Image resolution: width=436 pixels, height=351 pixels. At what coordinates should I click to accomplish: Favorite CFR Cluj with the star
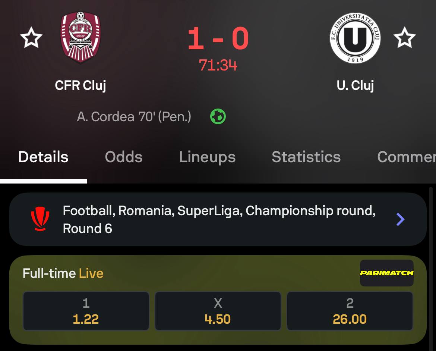[31, 38]
